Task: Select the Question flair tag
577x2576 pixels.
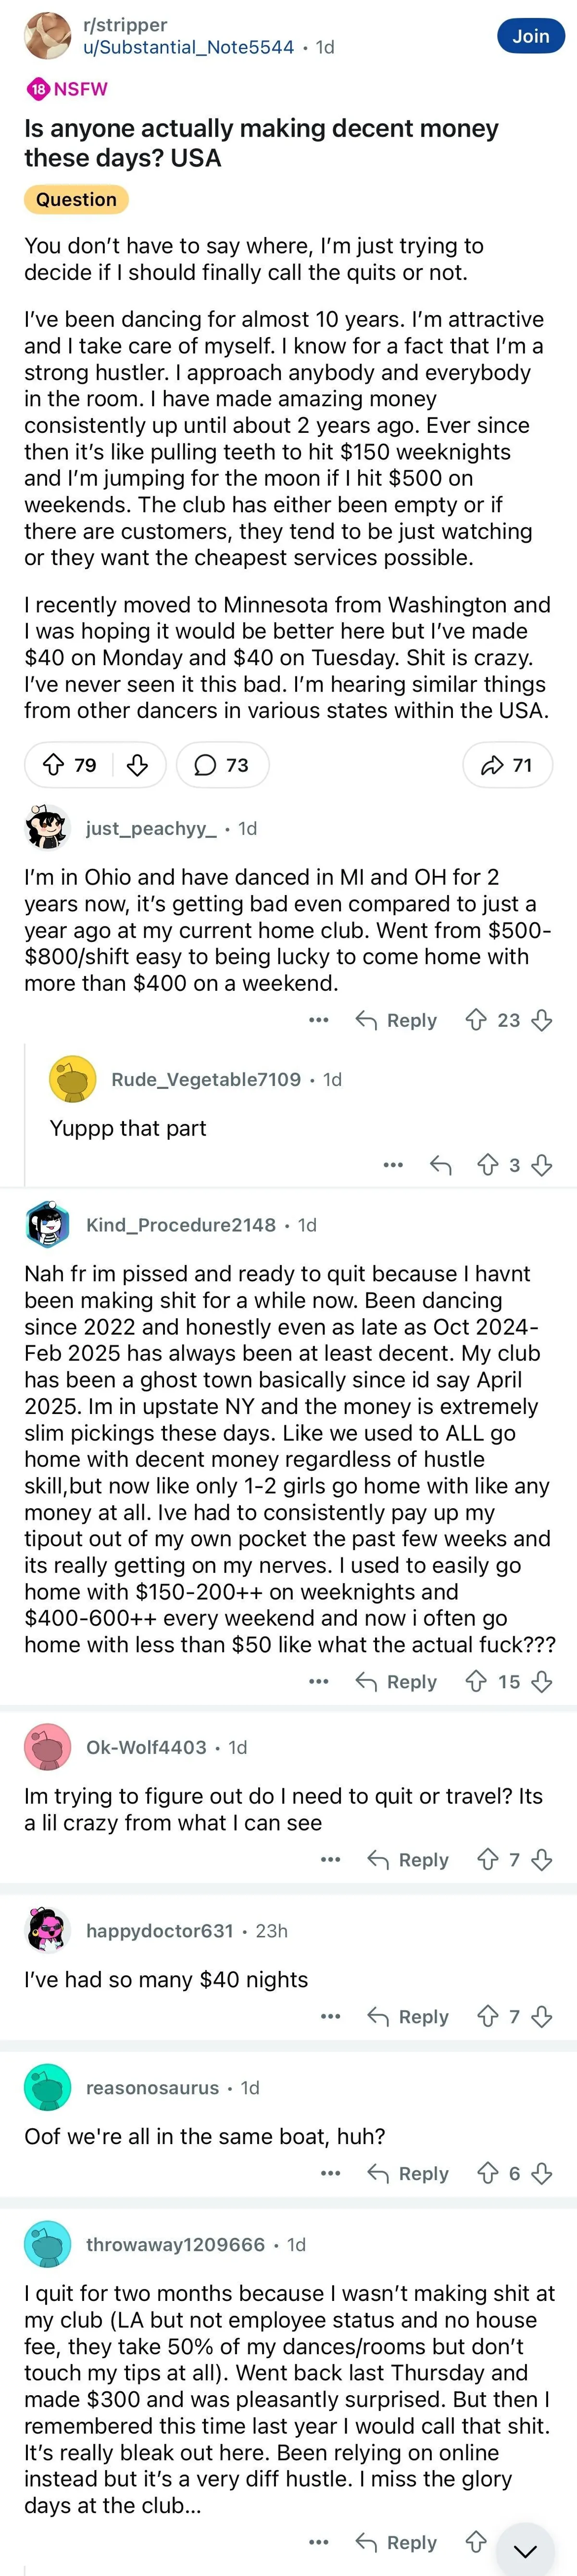Action: click(76, 200)
